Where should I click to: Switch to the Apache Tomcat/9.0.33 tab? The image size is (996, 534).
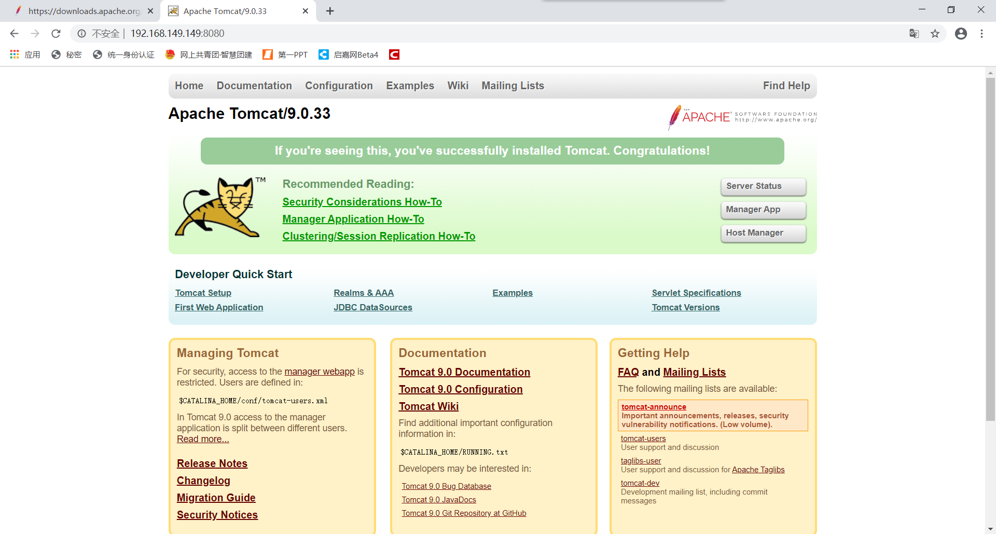tap(239, 11)
